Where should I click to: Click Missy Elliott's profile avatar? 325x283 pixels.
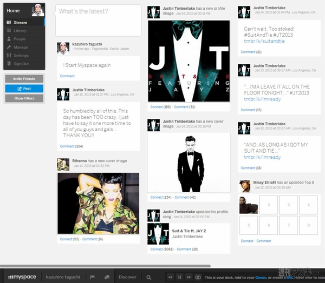[x=245, y=186]
